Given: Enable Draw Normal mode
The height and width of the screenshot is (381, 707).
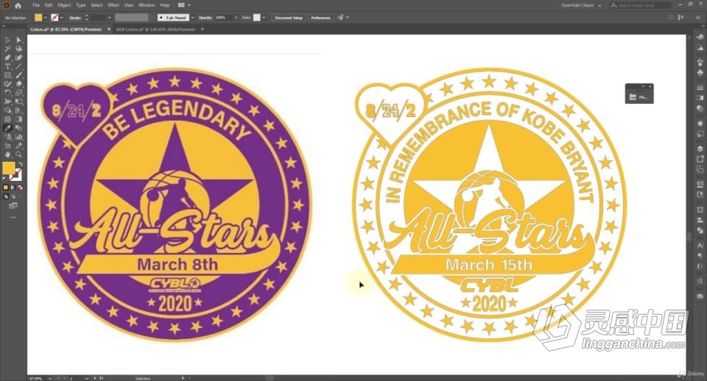Looking at the screenshot, I should pos(5,196).
